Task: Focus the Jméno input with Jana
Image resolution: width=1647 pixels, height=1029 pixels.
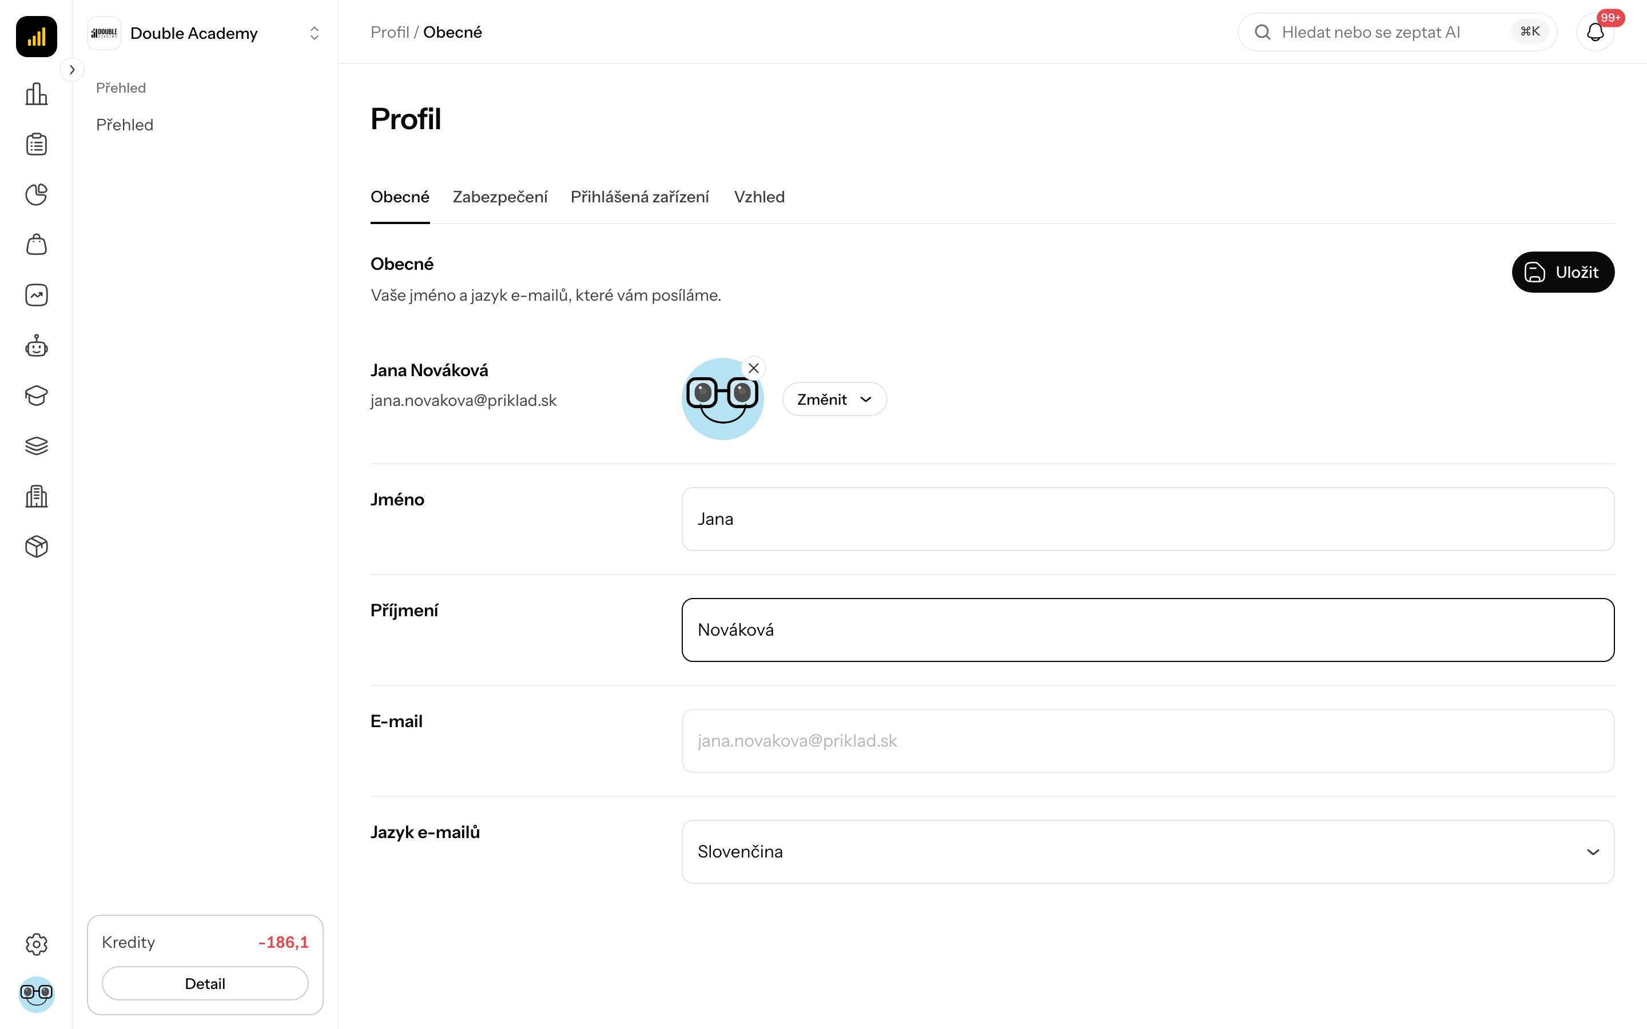Action: [x=1147, y=519]
